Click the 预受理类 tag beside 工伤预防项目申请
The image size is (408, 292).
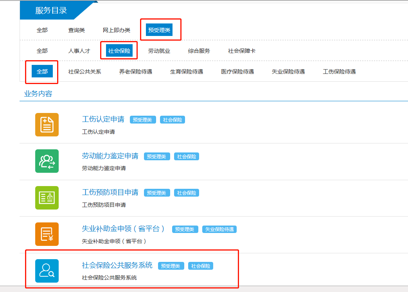[157, 193]
